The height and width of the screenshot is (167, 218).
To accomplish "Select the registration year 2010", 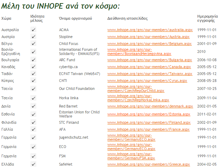I will (x=201, y=52).
